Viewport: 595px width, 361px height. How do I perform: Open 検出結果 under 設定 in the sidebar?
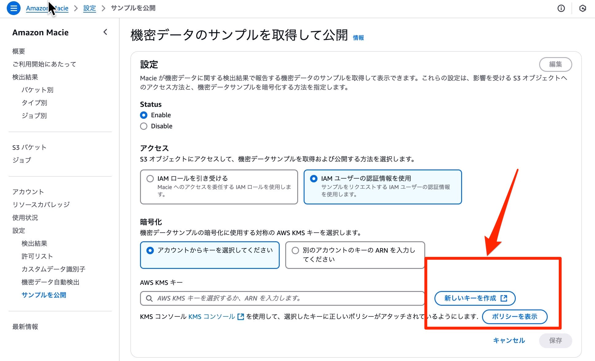click(x=34, y=243)
